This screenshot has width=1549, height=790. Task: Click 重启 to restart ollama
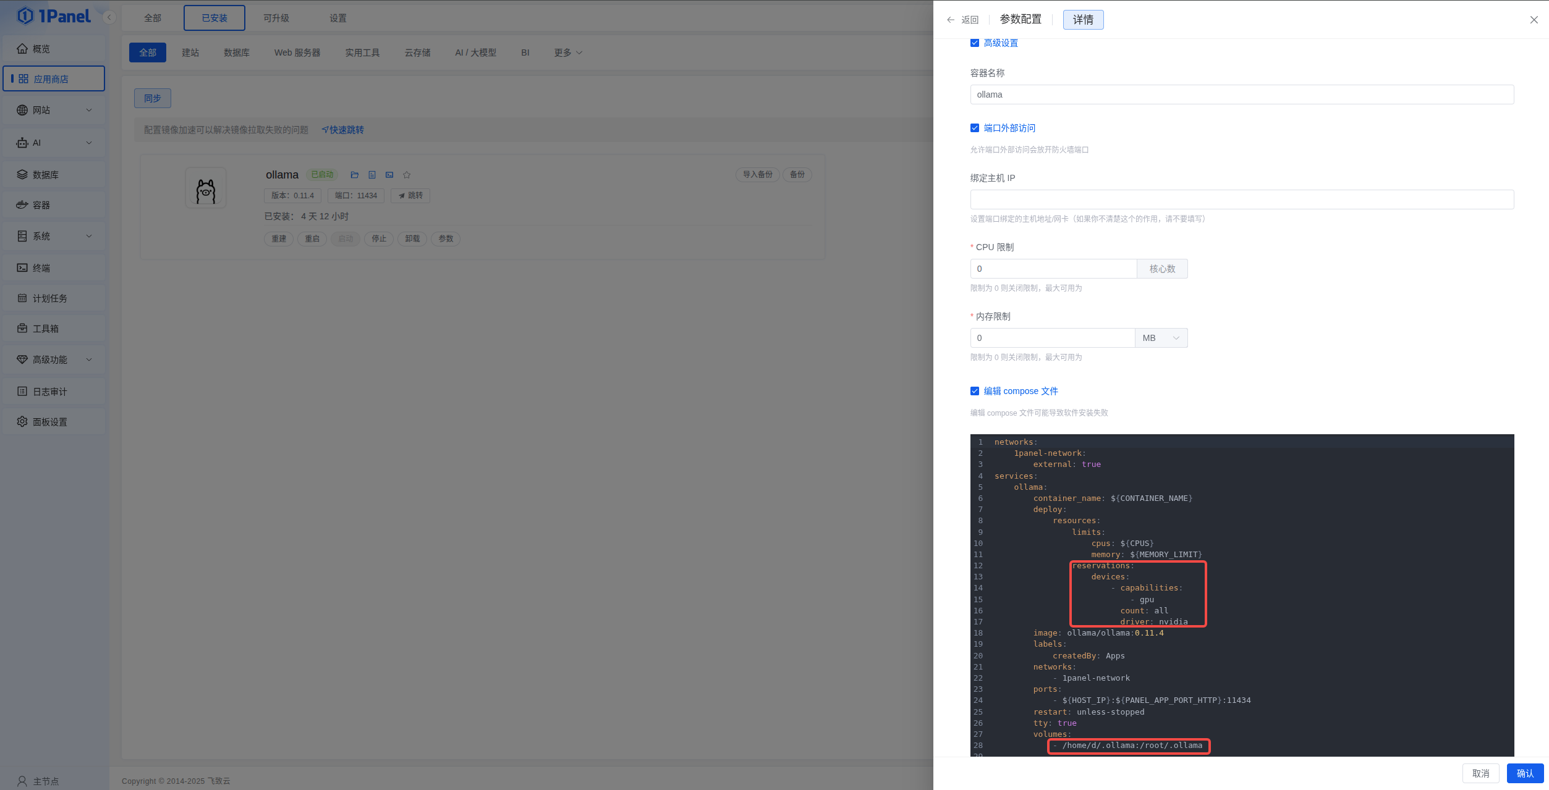(312, 239)
